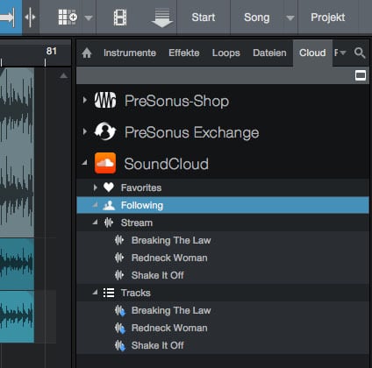Image resolution: width=372 pixels, height=368 pixels.
Task: Select Breaking The Law under Stream
Action: 171,240
